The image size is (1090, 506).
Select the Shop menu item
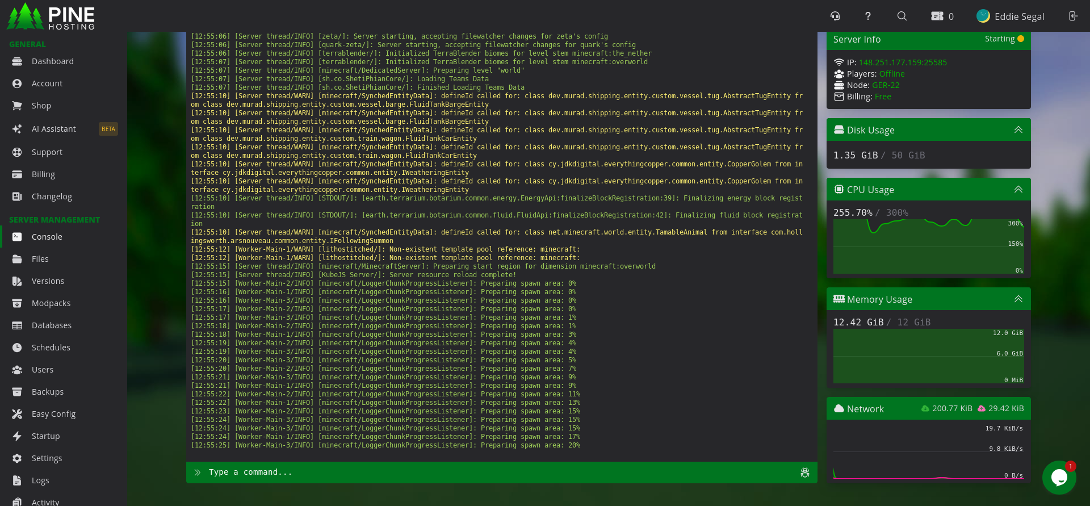coord(41,106)
